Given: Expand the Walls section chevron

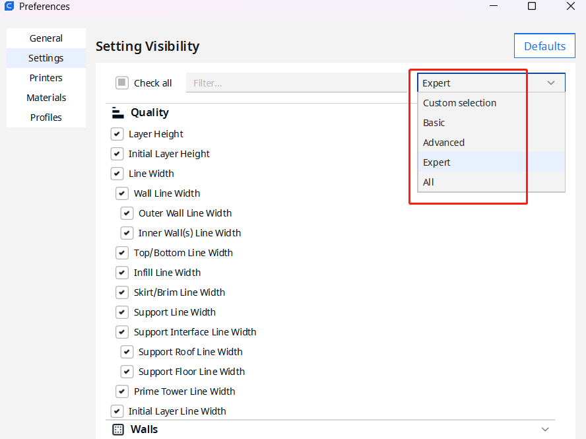Looking at the screenshot, I should click(x=545, y=429).
